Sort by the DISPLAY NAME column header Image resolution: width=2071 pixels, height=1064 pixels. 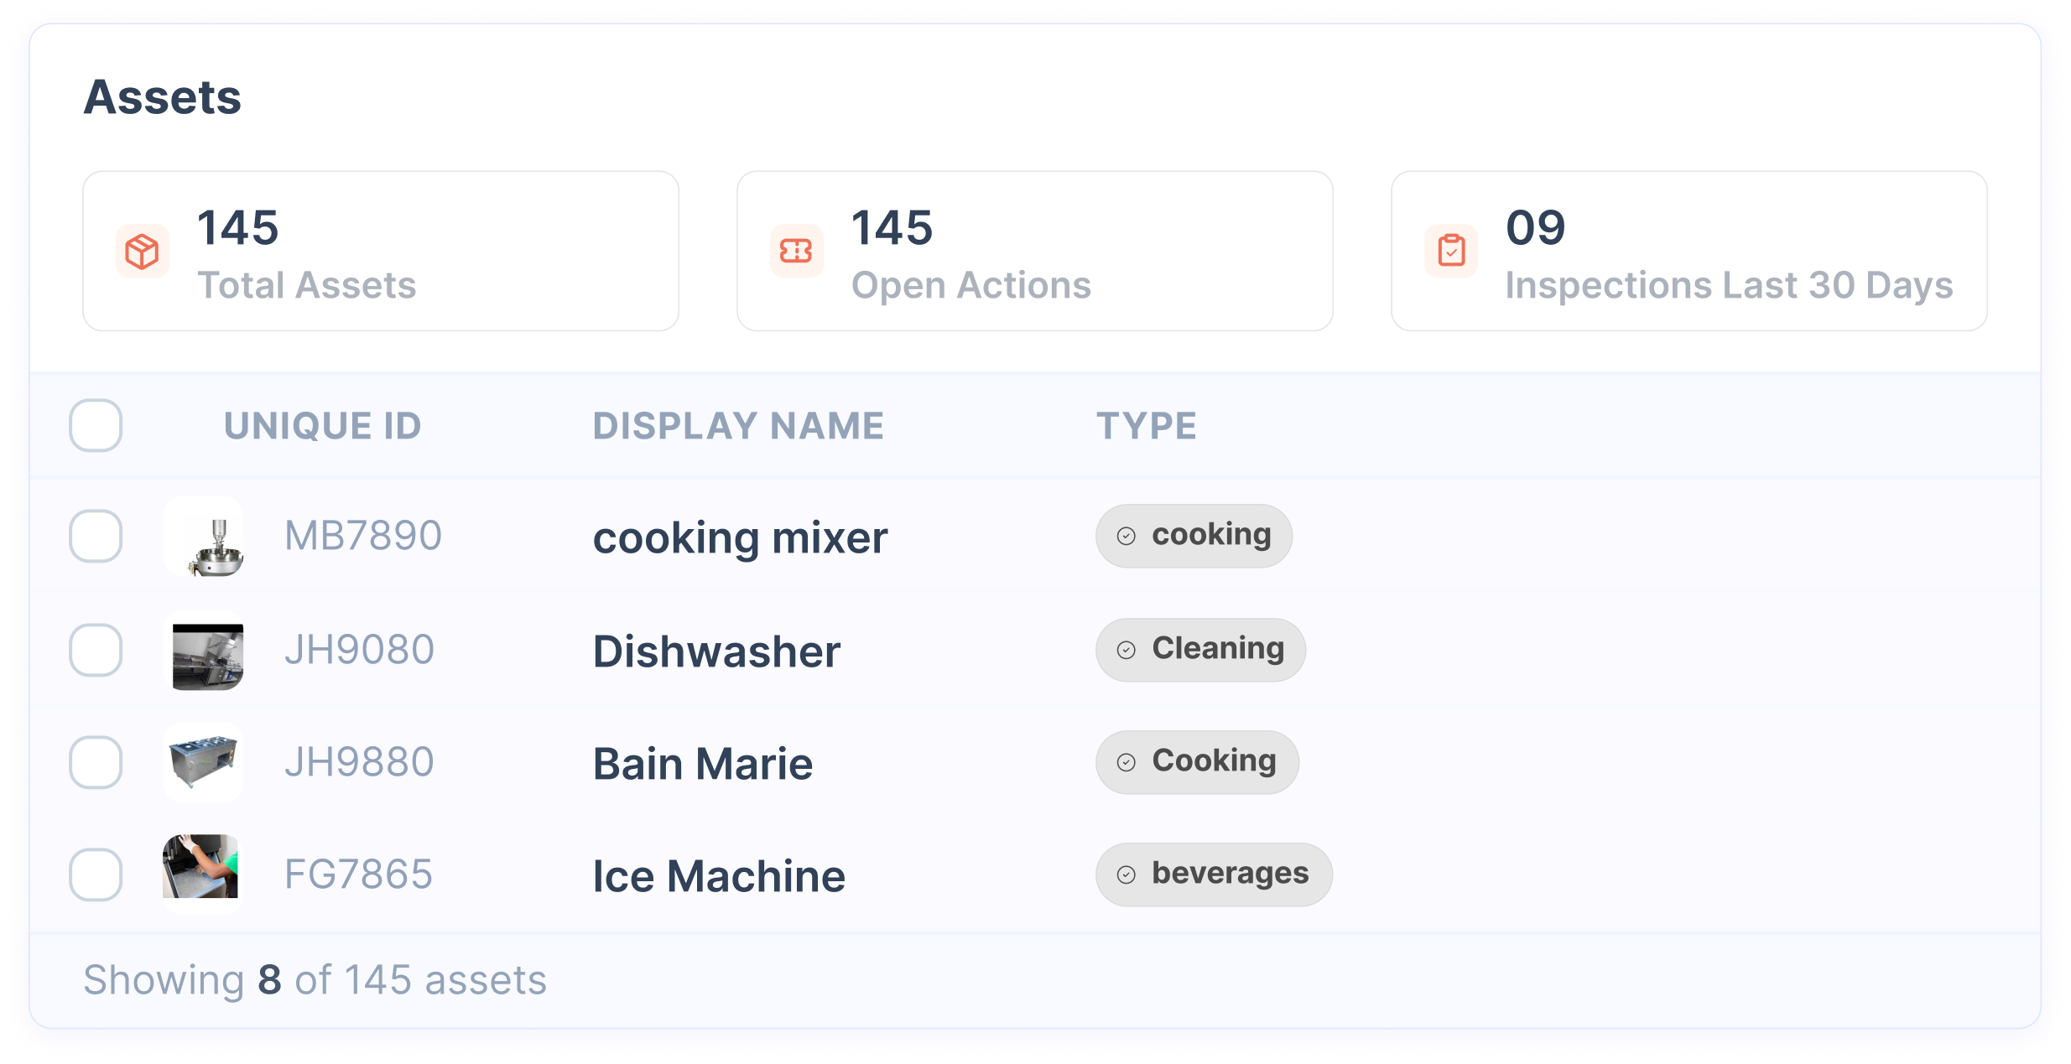738,426
